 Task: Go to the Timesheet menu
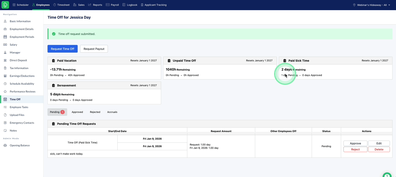(x=61, y=5)
